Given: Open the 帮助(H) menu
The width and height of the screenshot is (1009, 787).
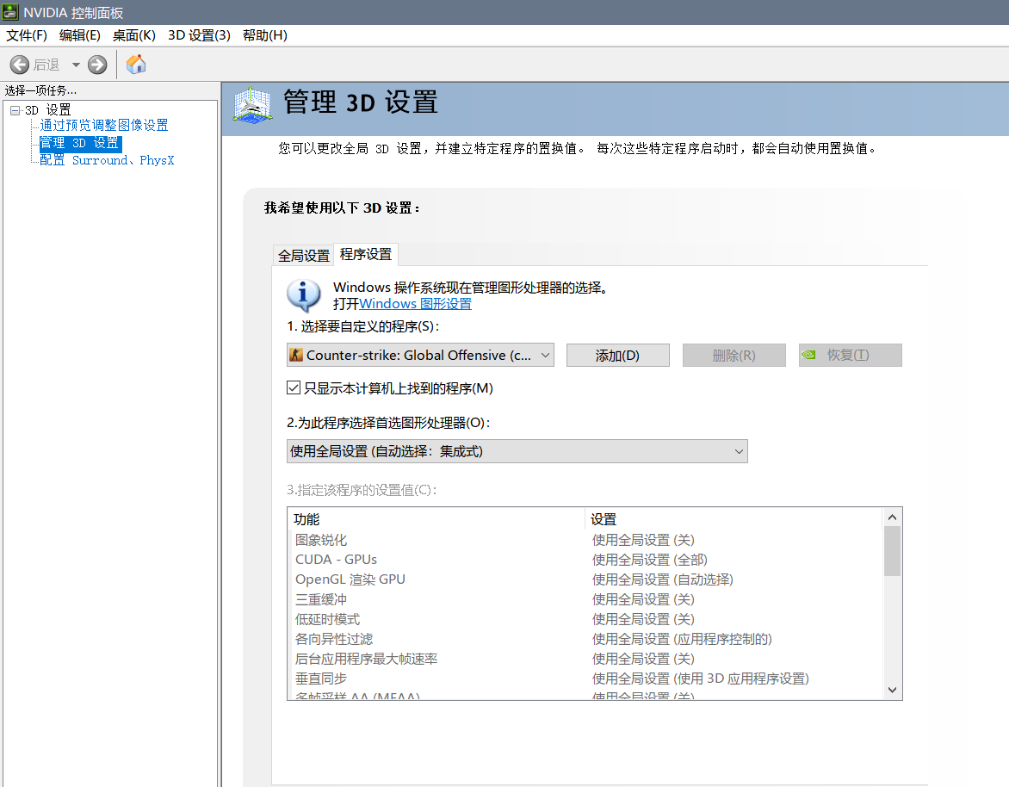Looking at the screenshot, I should click(x=264, y=35).
